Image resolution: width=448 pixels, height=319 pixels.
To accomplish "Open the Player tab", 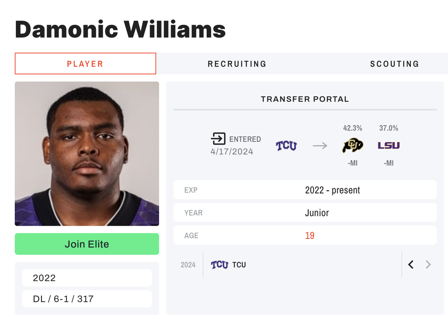I will click(x=85, y=63).
